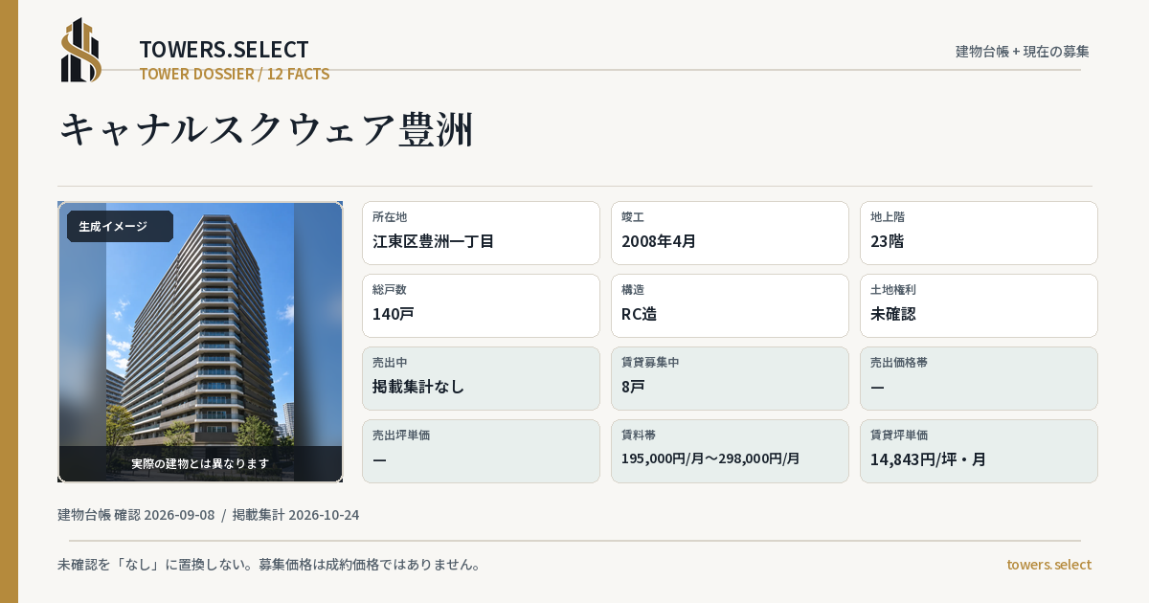Click the キャナルスクウェア豊洲 building title
1149x603 pixels.
pyautogui.click(x=266, y=129)
